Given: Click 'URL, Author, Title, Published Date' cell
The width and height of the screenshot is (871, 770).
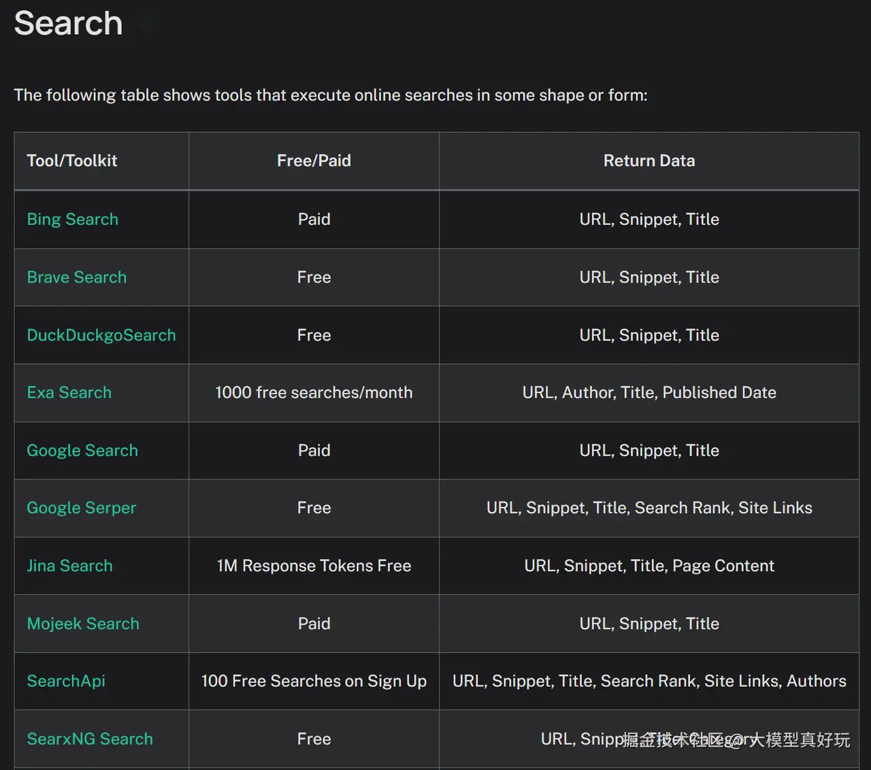Looking at the screenshot, I should [648, 392].
